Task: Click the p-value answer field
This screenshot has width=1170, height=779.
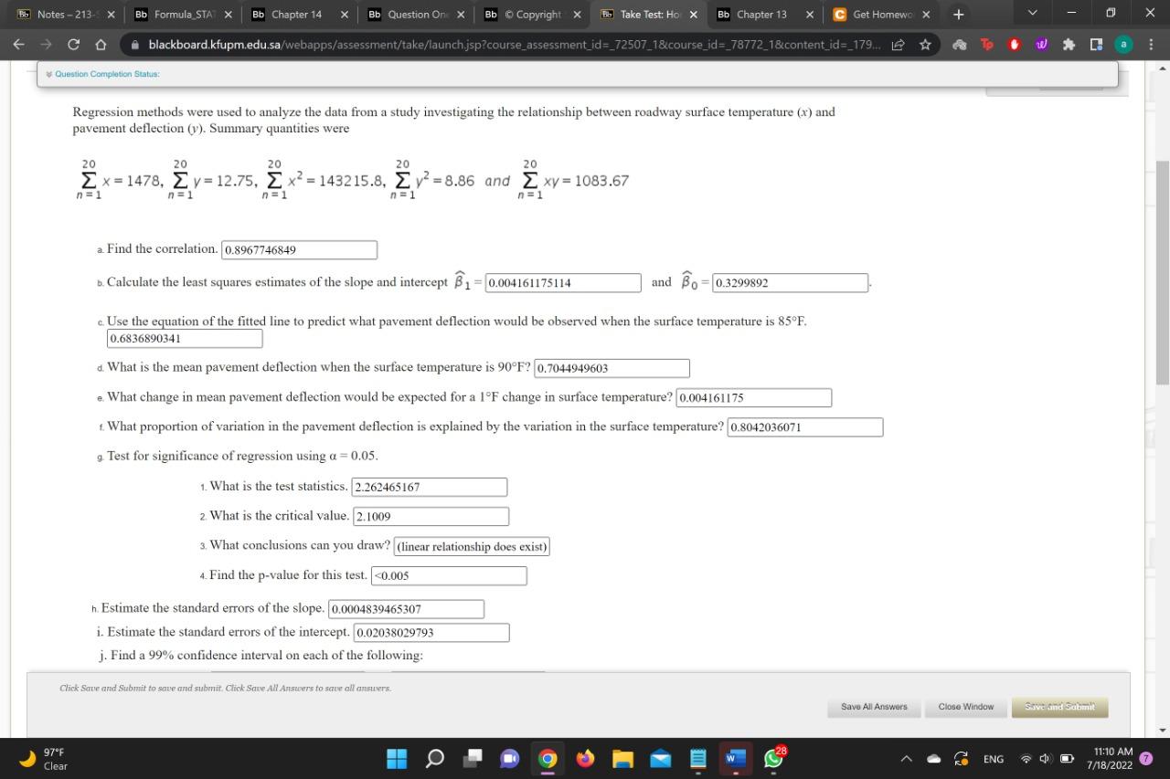Action: click(449, 575)
